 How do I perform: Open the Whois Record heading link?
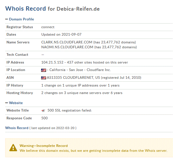pos(17,128)
